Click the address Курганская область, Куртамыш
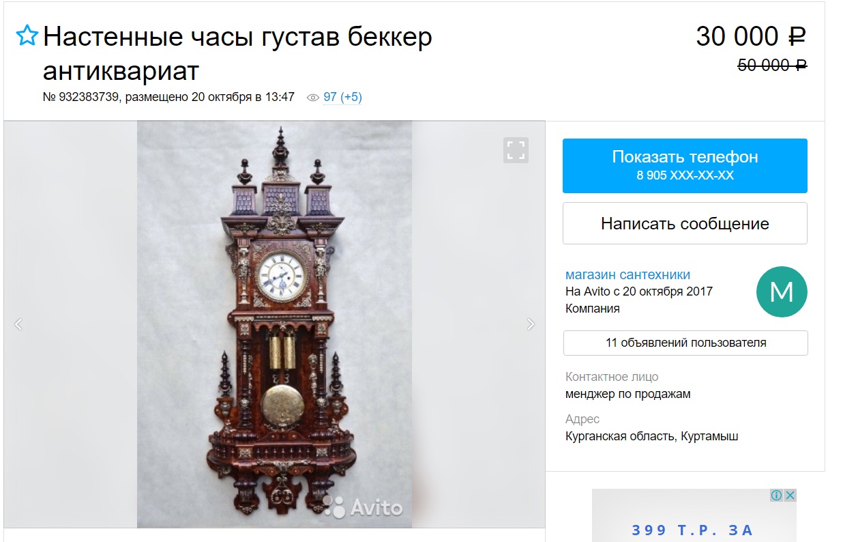Image resolution: width=858 pixels, height=542 pixels. (x=652, y=436)
